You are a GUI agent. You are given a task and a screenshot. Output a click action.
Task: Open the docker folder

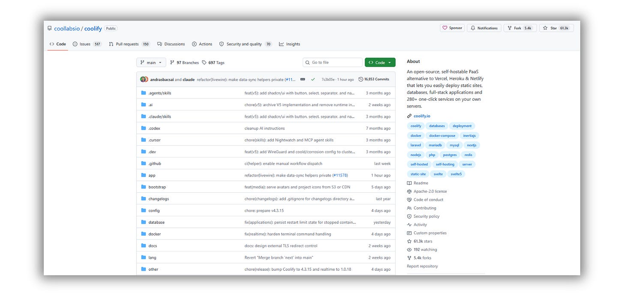click(154, 234)
